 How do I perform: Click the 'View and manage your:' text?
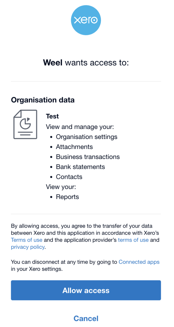pos(80,127)
